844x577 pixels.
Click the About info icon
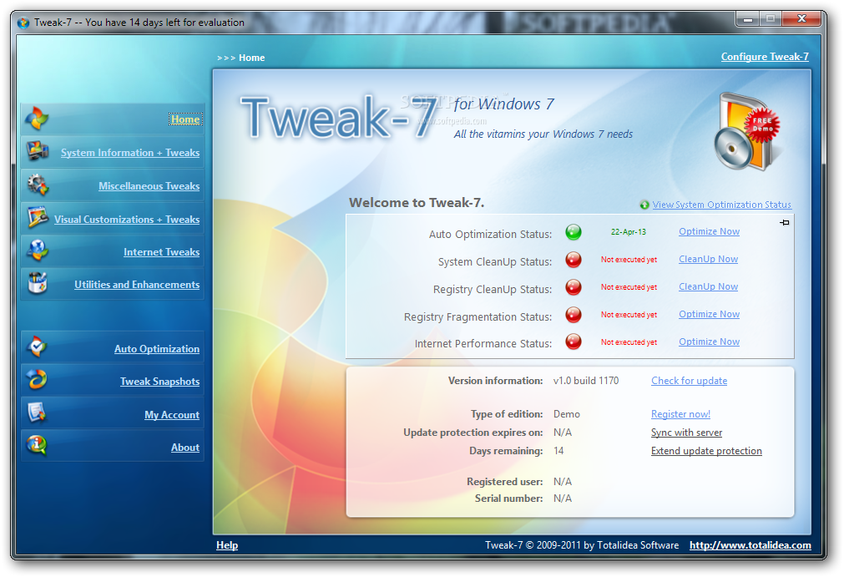click(x=37, y=446)
